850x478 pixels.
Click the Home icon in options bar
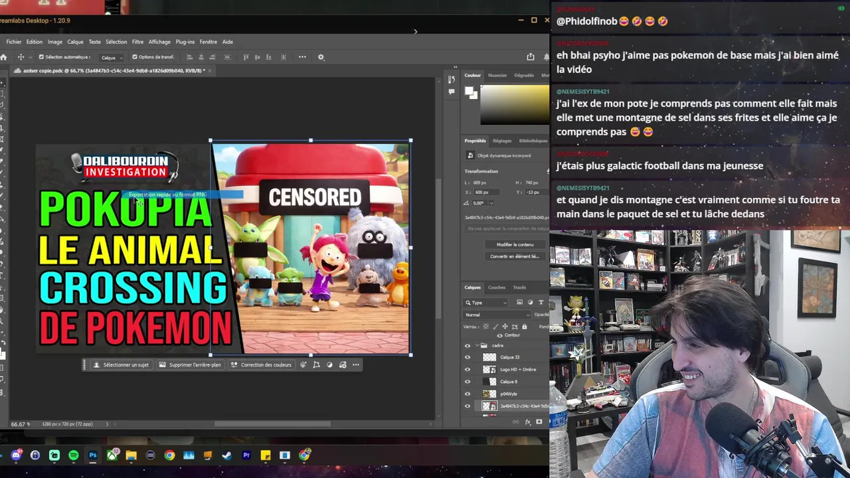click(x=3, y=57)
